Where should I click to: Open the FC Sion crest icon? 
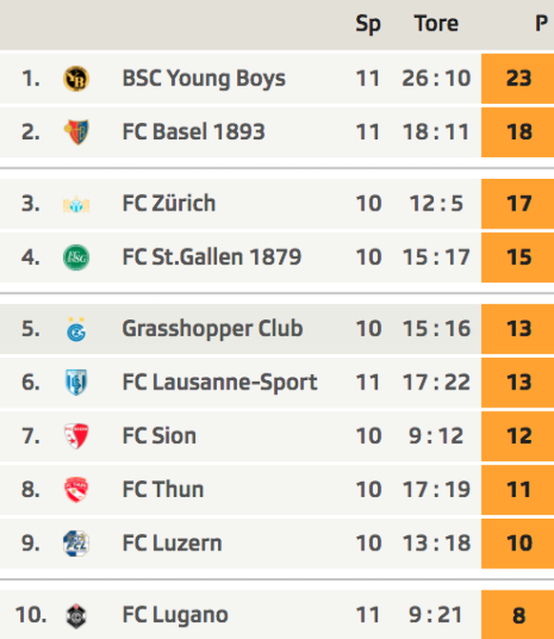pyautogui.click(x=76, y=436)
